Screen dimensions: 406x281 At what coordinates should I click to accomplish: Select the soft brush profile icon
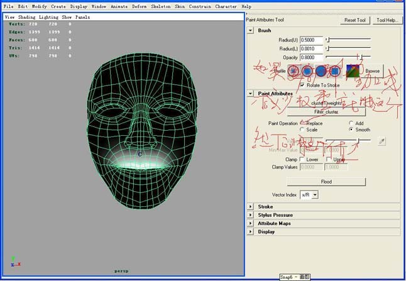[307, 70]
